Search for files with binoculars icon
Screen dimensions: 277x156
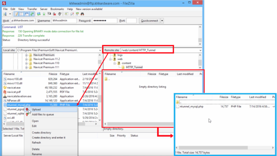coord(82,14)
